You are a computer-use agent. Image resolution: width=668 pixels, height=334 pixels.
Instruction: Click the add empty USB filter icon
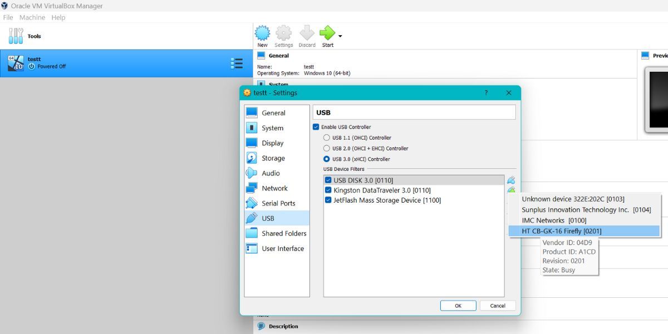pyautogui.click(x=511, y=180)
